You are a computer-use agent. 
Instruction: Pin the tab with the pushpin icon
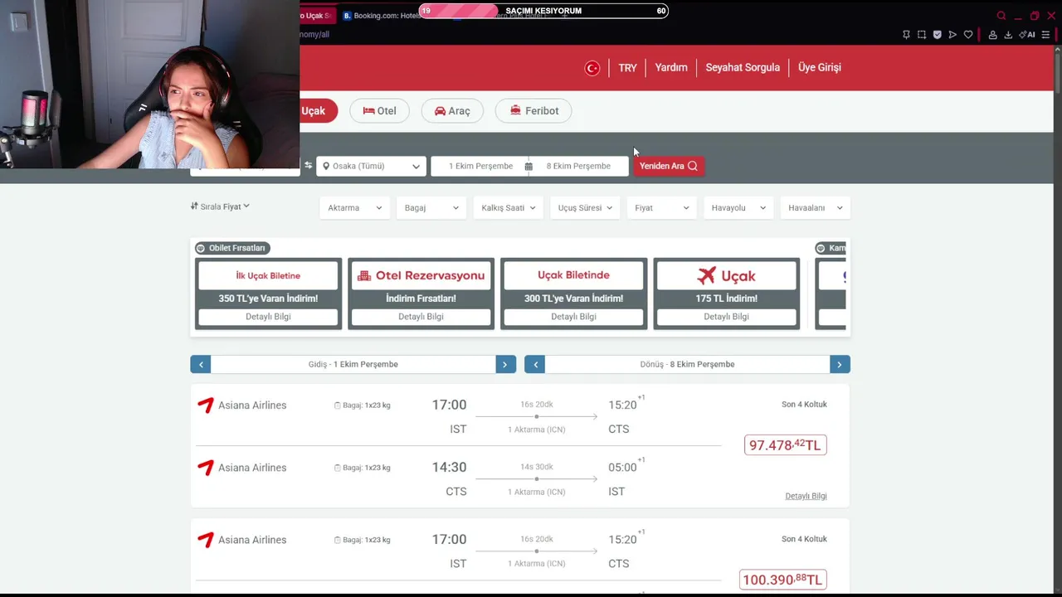pyautogui.click(x=906, y=35)
